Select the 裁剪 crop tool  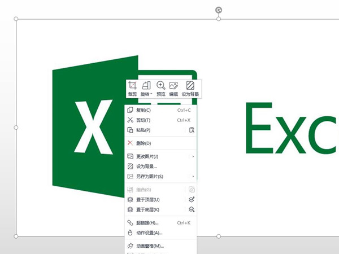[132, 89]
